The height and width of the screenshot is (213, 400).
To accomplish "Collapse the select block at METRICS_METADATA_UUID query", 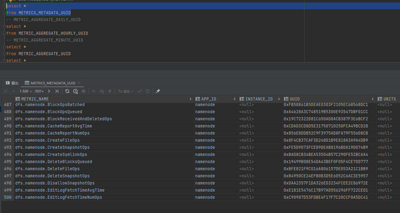I will point(4,6).
